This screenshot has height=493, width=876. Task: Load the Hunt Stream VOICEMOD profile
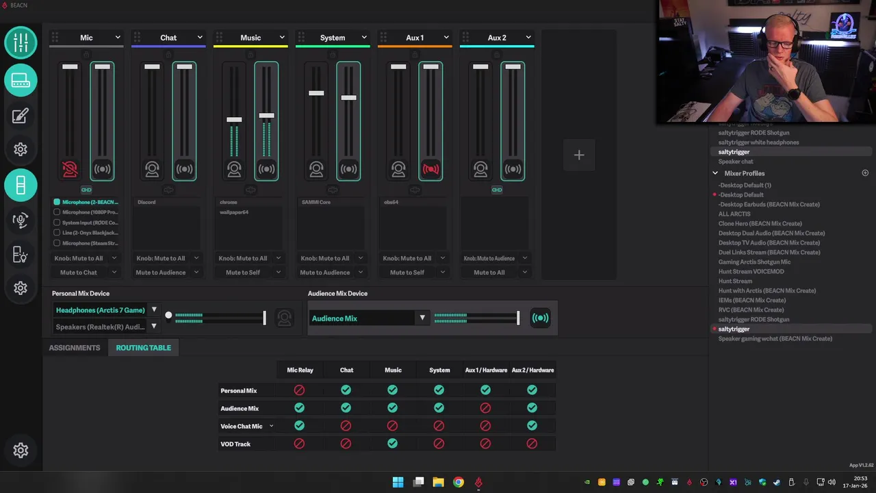coord(751,271)
